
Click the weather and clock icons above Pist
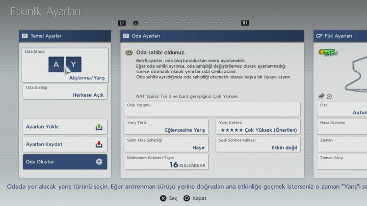(x=325, y=96)
